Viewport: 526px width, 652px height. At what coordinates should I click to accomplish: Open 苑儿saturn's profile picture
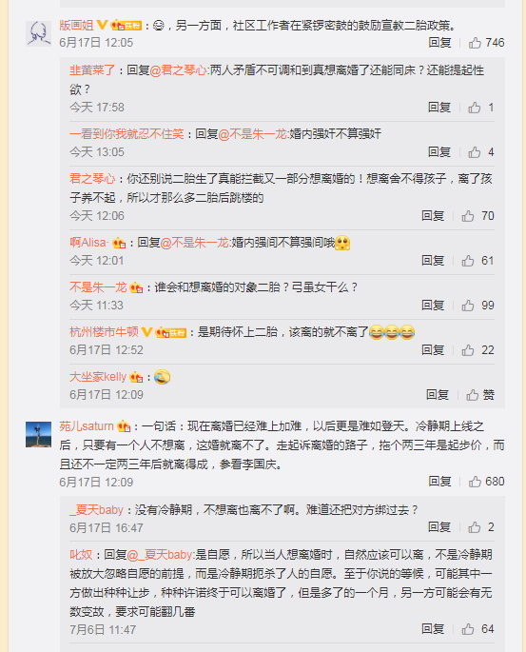click(39, 434)
